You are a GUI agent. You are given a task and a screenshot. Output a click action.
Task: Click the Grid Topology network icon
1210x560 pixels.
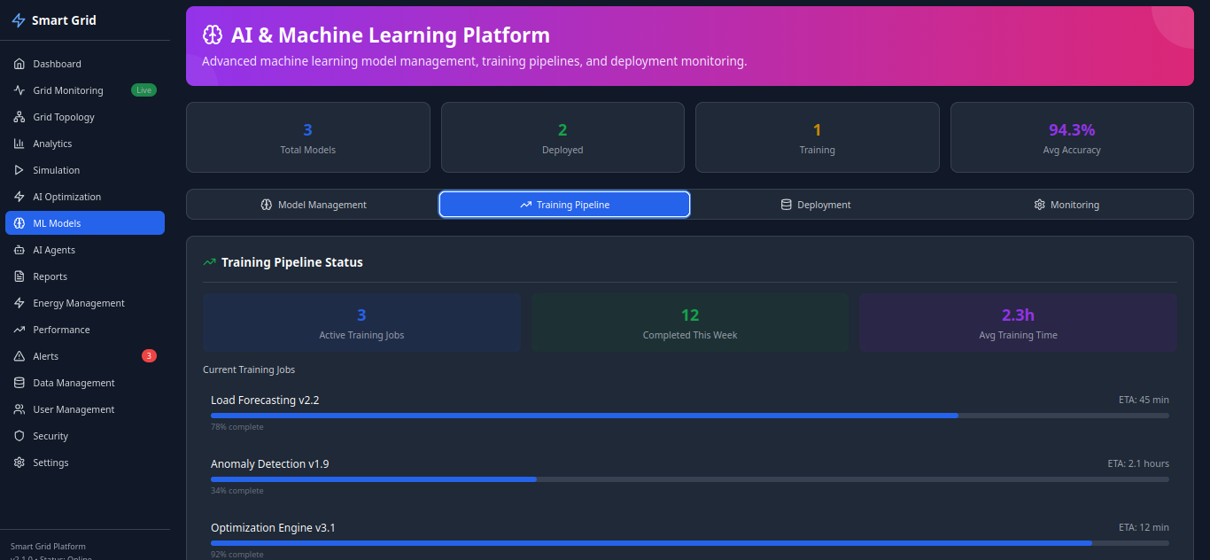point(19,117)
